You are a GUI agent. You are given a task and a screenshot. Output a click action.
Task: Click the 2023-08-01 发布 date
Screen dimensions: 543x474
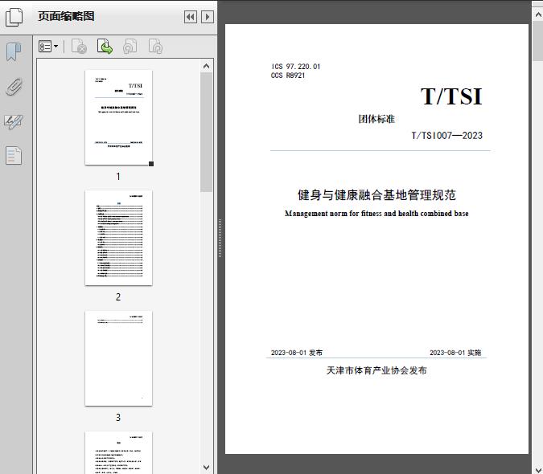pos(296,353)
